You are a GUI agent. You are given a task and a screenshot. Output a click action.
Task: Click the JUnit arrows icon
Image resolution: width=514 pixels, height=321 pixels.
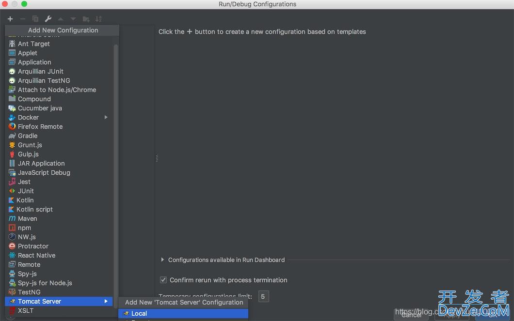(x=12, y=191)
